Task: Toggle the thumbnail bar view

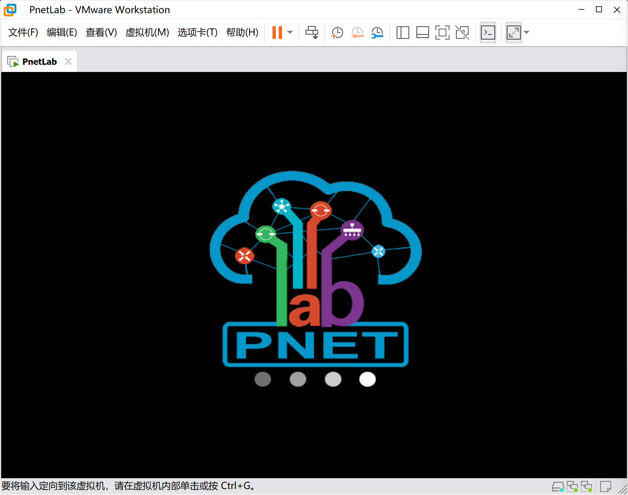Action: pos(423,33)
